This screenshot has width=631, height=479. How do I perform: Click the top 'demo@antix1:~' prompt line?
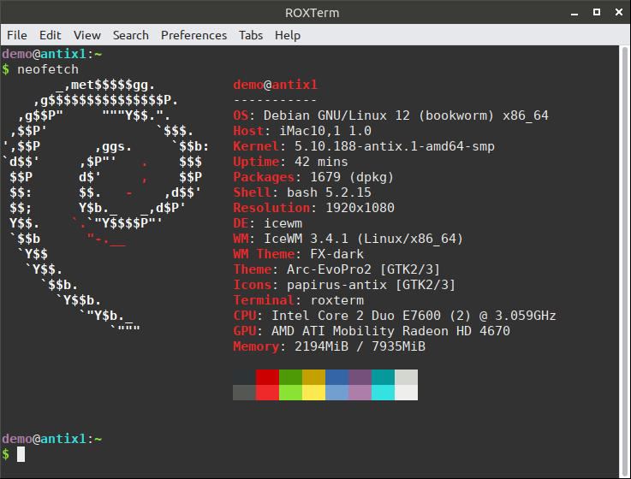click(x=52, y=54)
